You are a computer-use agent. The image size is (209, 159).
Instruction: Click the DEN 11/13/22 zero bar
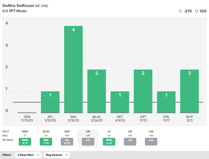tap(27, 113)
